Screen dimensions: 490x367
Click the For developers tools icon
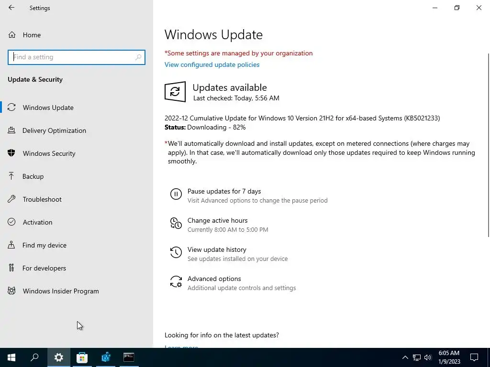pos(11,268)
